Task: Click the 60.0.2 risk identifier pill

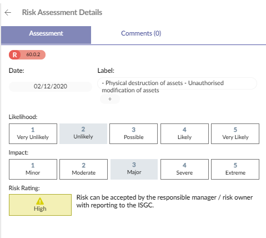Action: click(x=27, y=54)
